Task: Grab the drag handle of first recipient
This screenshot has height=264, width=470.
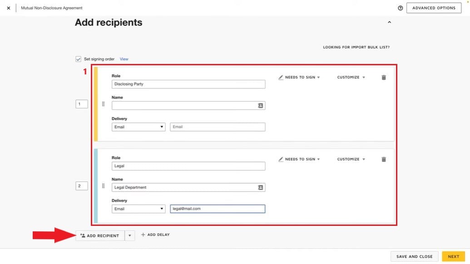Action: (x=103, y=104)
